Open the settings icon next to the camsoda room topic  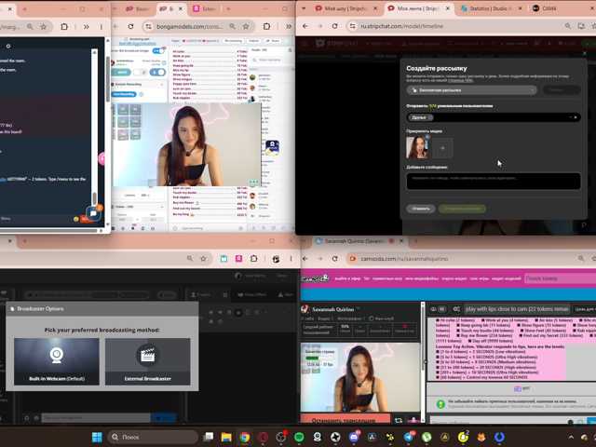[456, 309]
